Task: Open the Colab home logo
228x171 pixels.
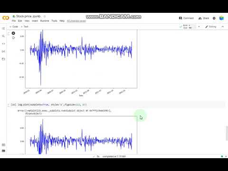Action: (x=6, y=18)
